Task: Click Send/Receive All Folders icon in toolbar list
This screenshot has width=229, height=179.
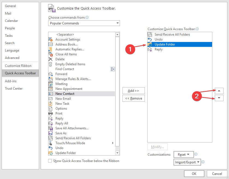Action: coord(150,35)
